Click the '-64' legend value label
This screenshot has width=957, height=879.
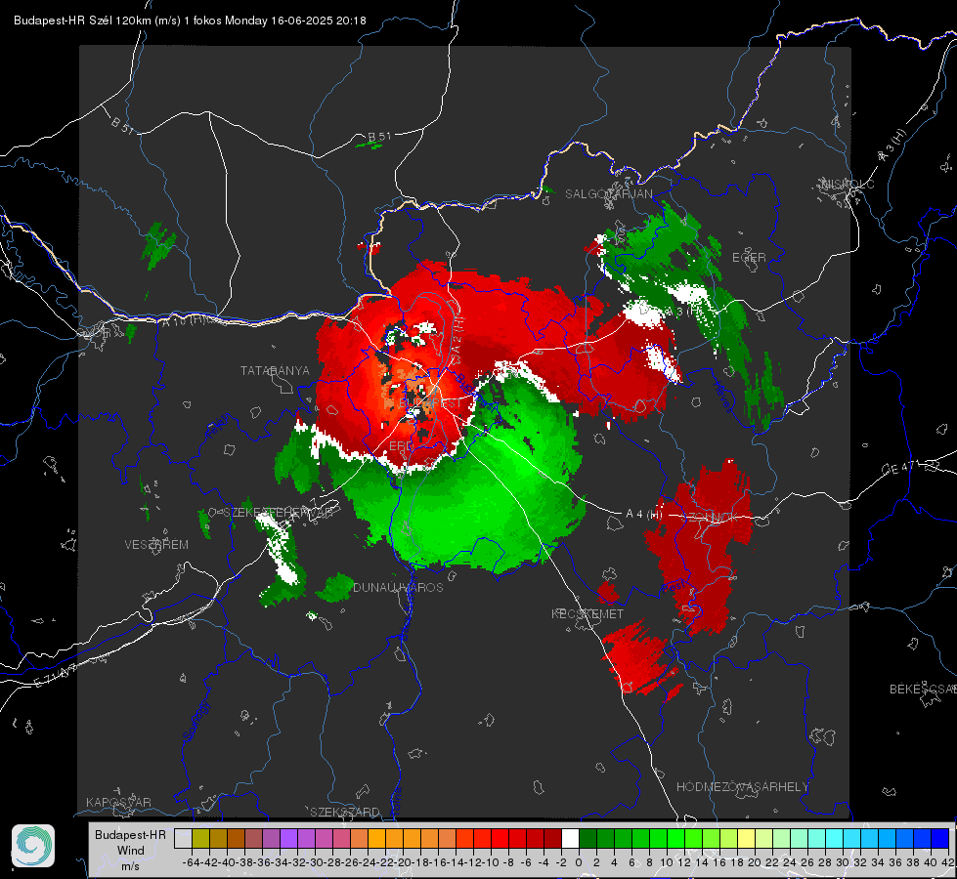pos(191,862)
